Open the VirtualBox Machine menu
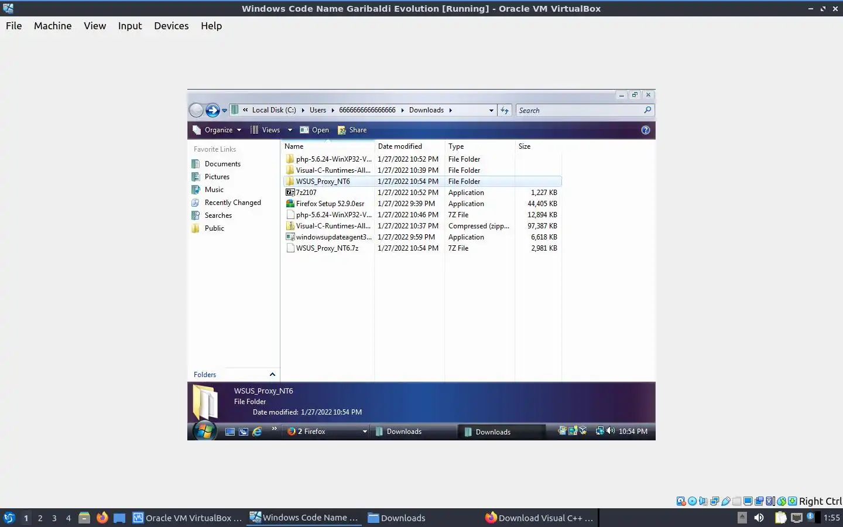This screenshot has width=843, height=527. pyautogui.click(x=53, y=26)
